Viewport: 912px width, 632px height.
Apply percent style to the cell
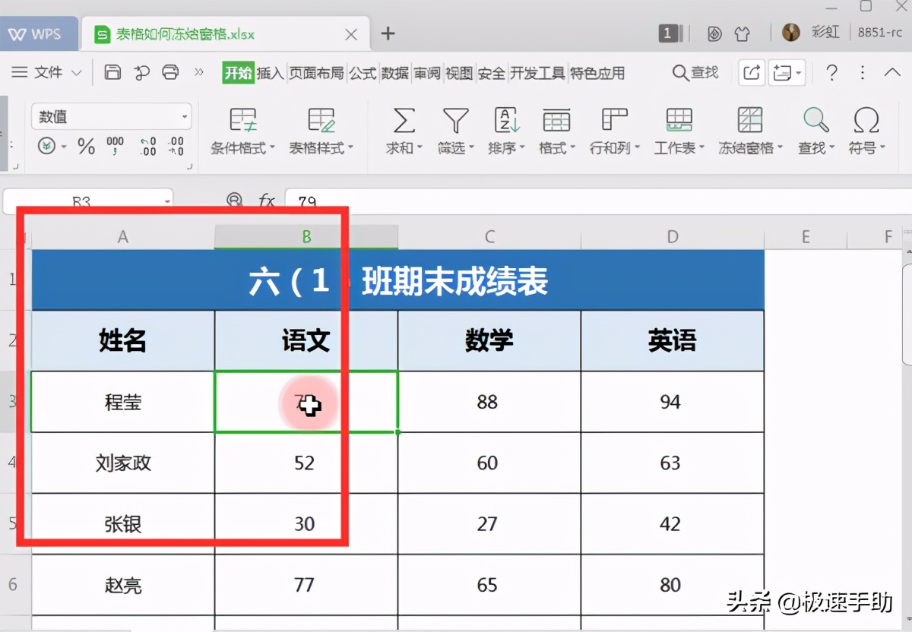pyautogui.click(x=86, y=146)
